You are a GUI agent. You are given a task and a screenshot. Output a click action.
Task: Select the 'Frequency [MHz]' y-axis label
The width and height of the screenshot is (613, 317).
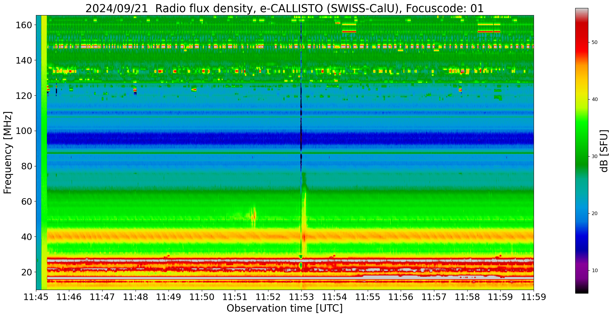click(x=8, y=153)
